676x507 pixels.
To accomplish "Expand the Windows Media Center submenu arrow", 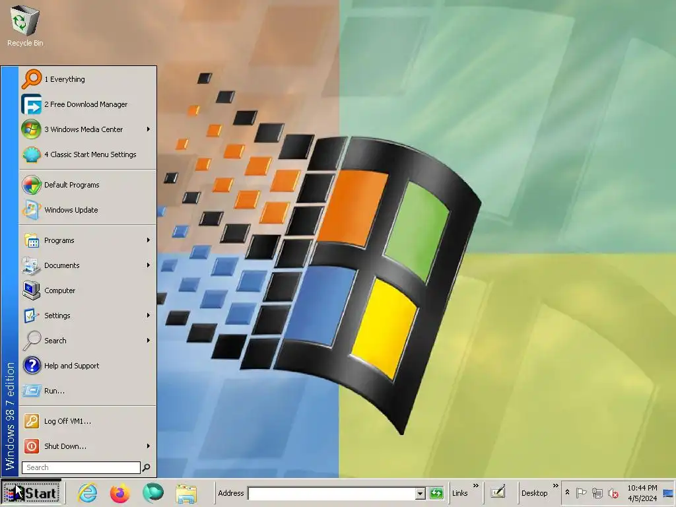I will coord(149,129).
